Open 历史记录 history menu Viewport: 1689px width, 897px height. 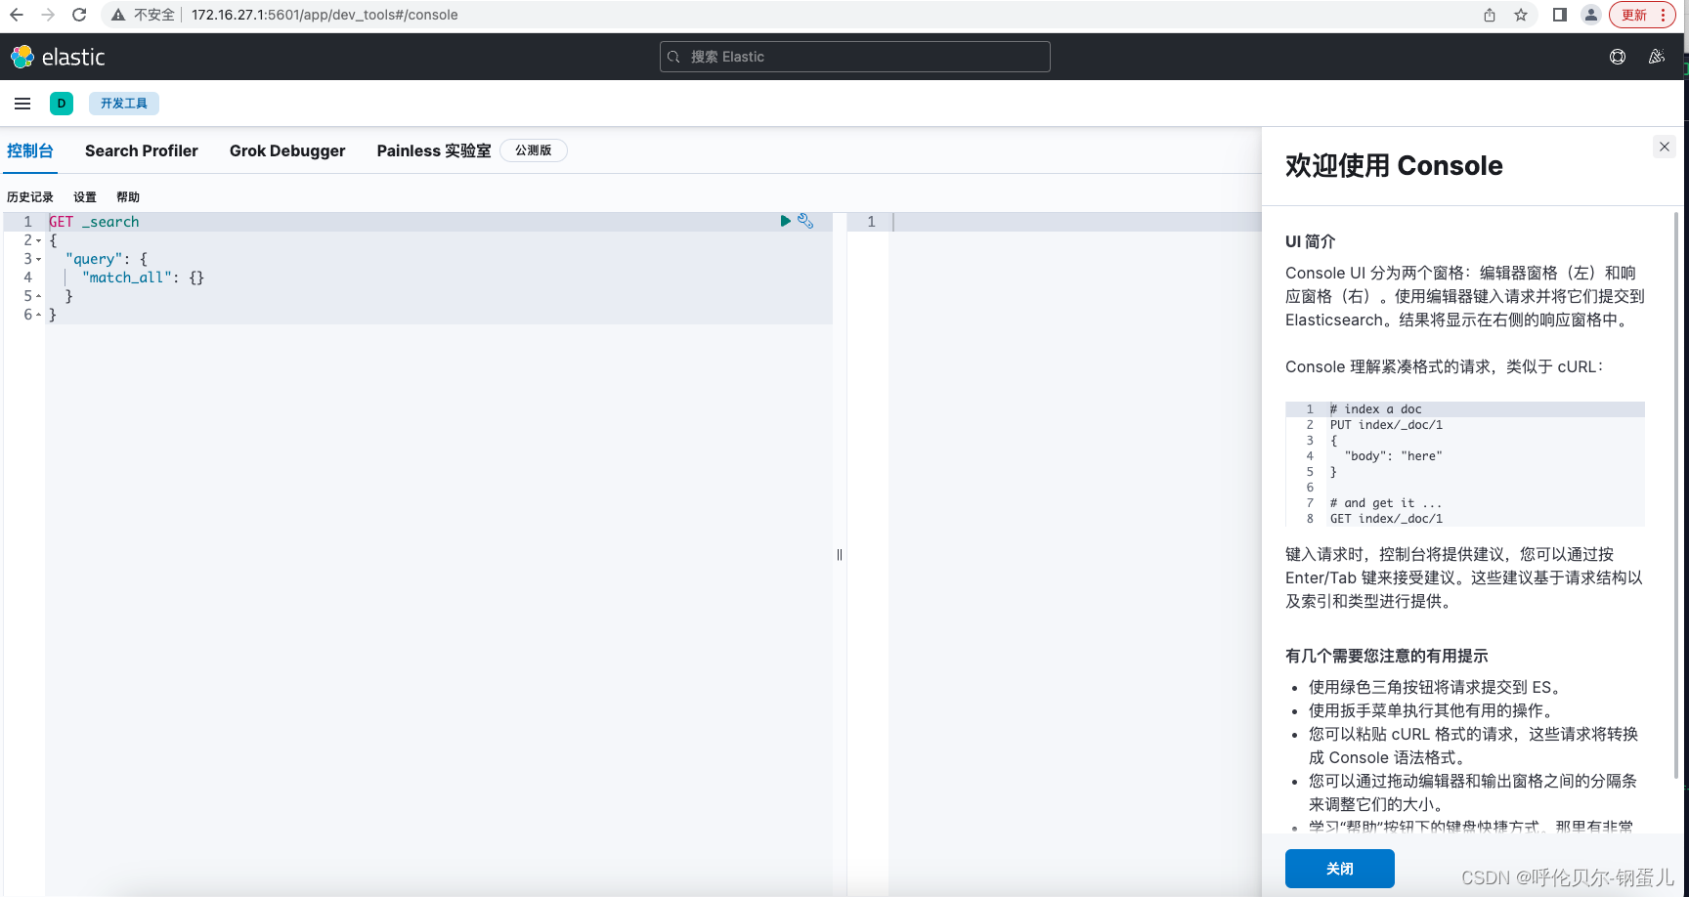(x=30, y=197)
